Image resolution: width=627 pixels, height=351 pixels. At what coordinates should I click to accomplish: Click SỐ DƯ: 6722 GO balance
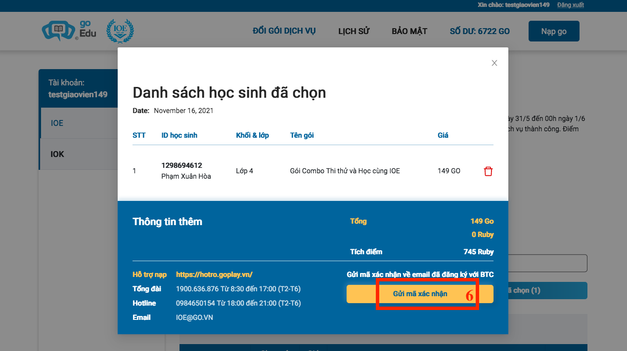(479, 31)
